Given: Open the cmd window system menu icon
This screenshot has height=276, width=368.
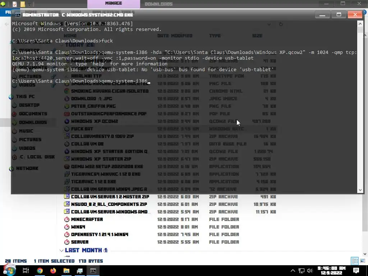Looking at the screenshot, I should point(18,15).
